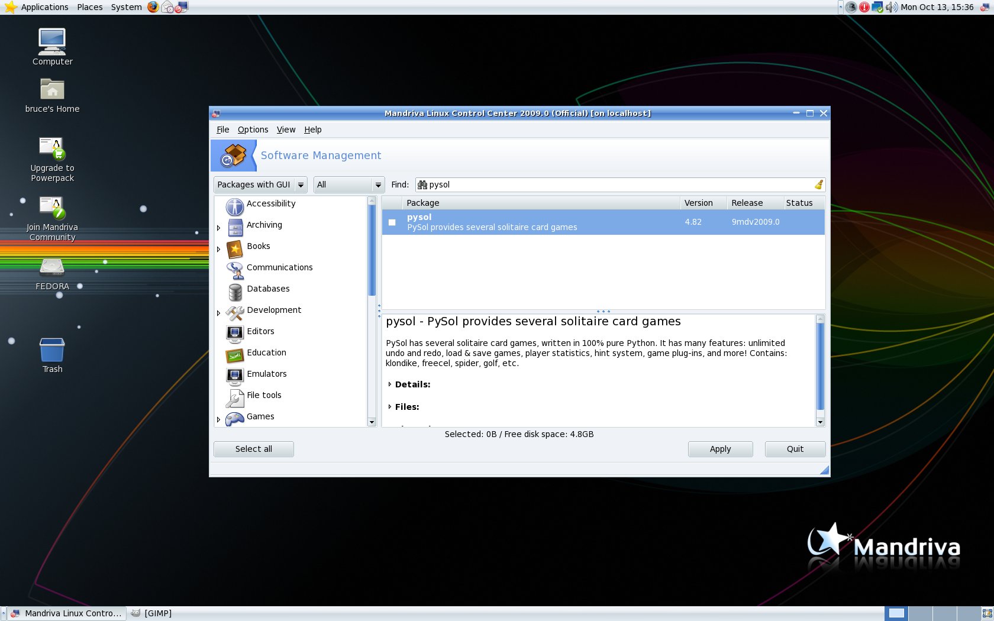This screenshot has height=621, width=994.
Task: Clear the Find field with the broom icon
Action: 819,185
